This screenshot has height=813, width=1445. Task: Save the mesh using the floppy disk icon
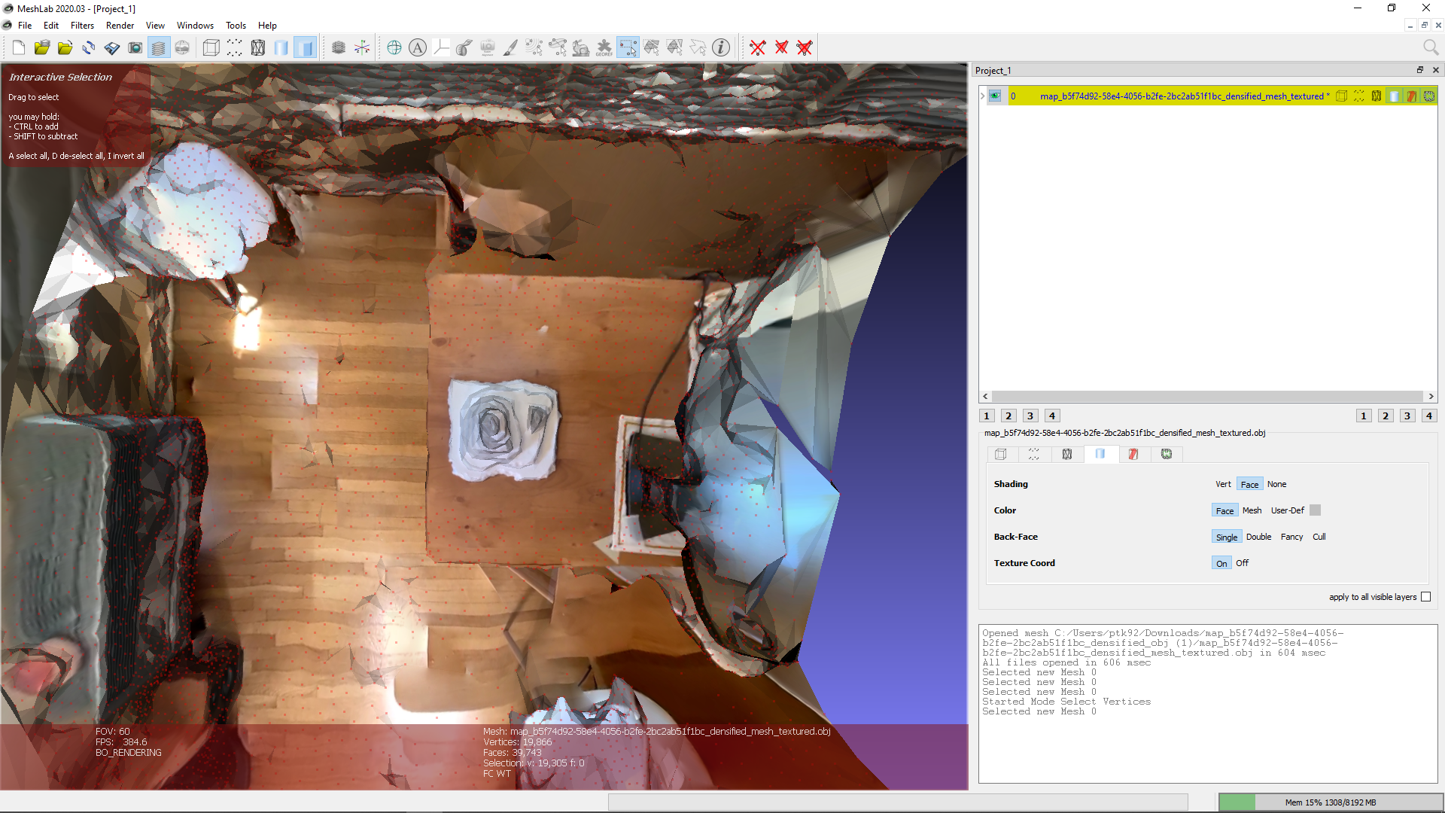(112, 47)
